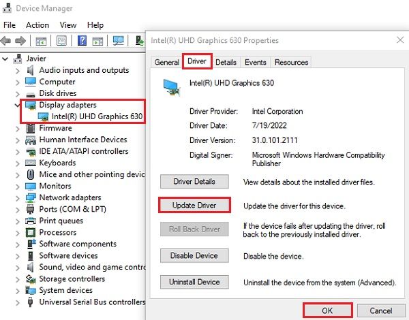Screen dimensions: 409x320
Task: Click Show/Hide console tree toolbar icon
Action: pyautogui.click(x=41, y=41)
